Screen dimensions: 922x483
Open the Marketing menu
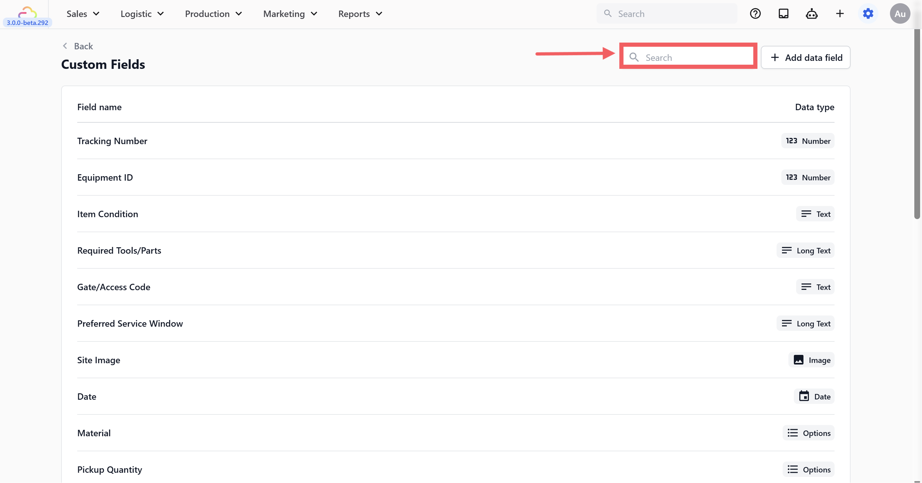pos(290,13)
